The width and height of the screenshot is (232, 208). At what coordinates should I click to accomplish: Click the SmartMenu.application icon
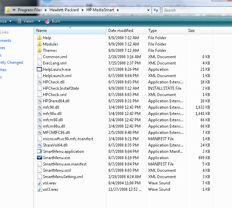(x=40, y=151)
